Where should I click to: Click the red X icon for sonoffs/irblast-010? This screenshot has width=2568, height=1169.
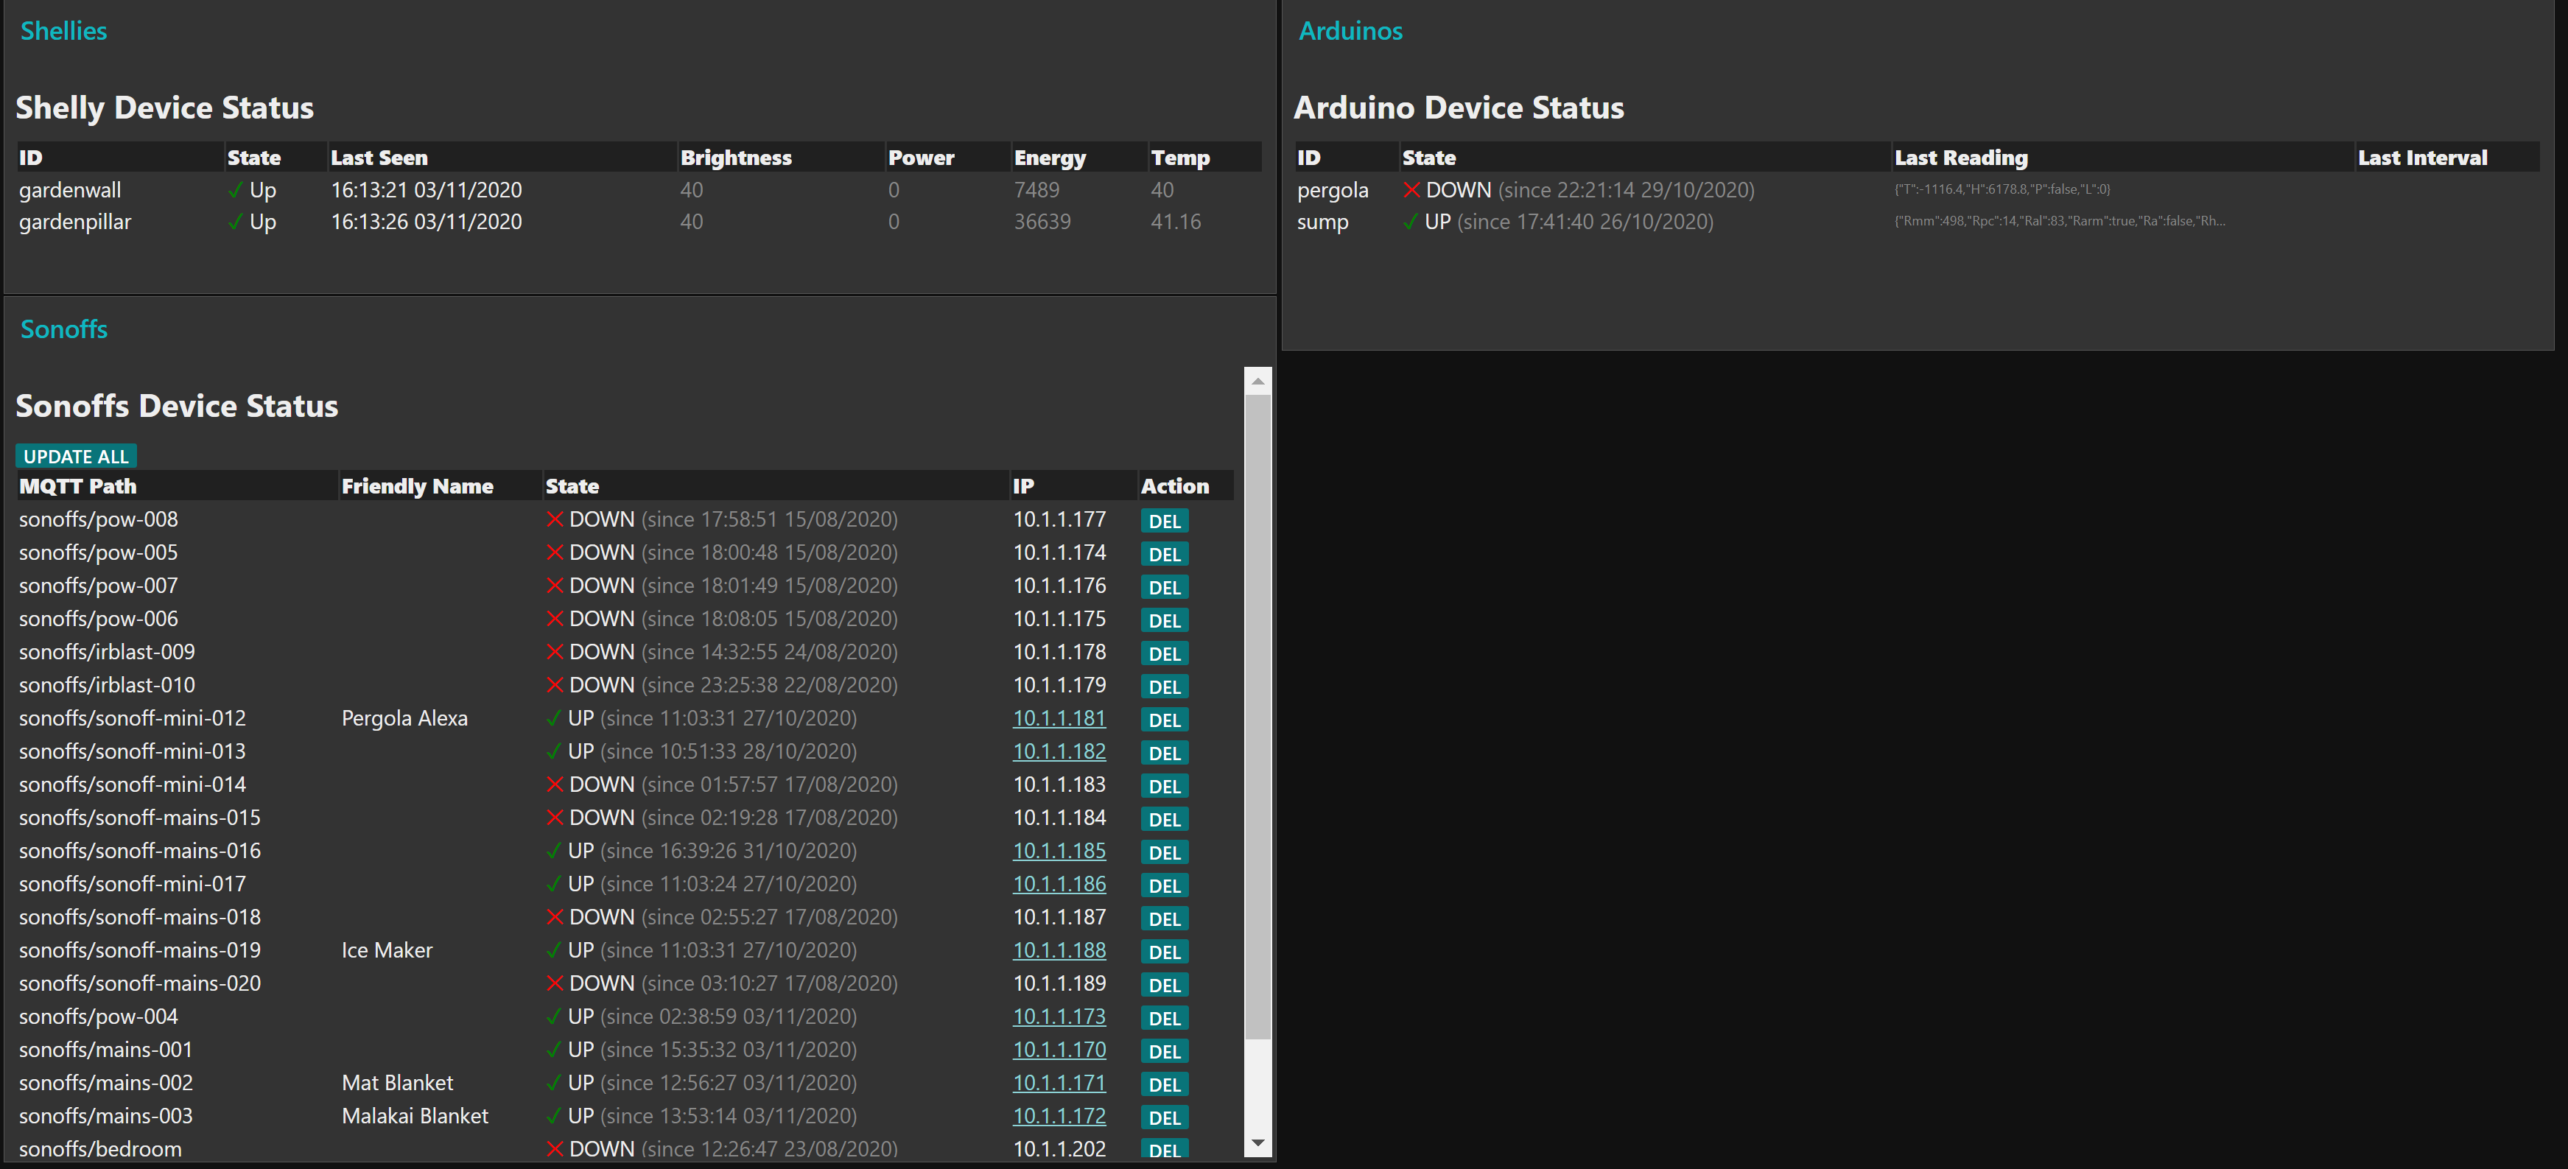555,686
